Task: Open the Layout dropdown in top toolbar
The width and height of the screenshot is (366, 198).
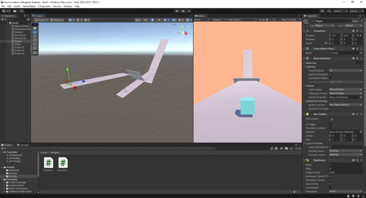Action: [356, 11]
